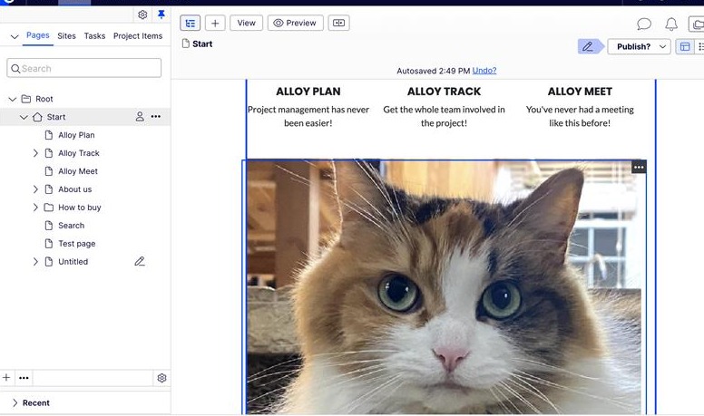Open the compare versions icon

[x=338, y=24]
